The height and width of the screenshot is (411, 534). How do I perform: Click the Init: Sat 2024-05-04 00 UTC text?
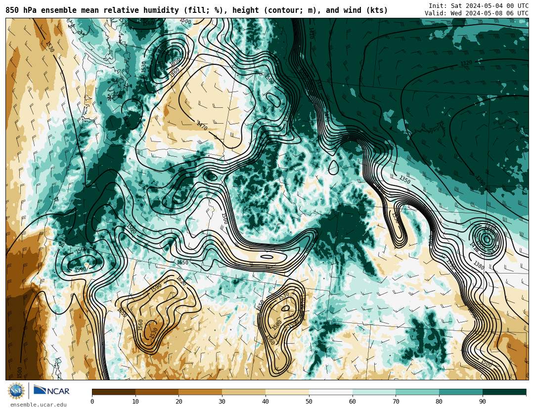[479, 5]
